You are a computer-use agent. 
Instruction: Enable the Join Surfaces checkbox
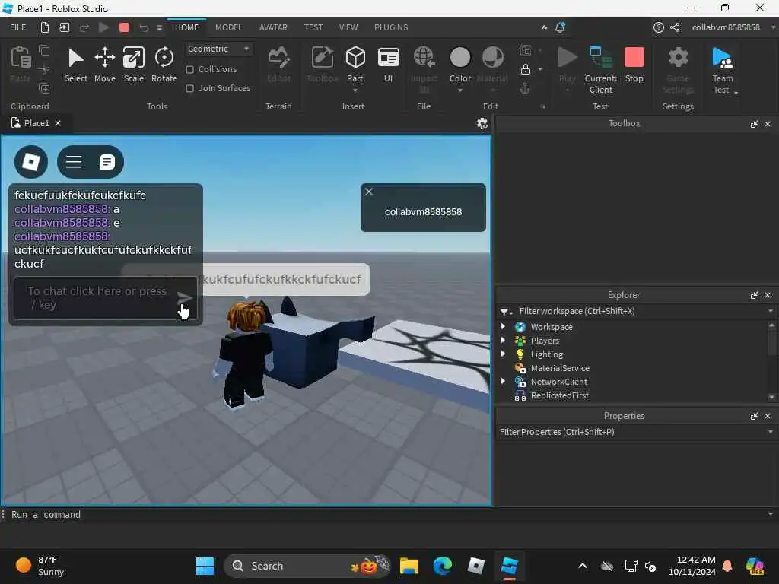tap(189, 88)
